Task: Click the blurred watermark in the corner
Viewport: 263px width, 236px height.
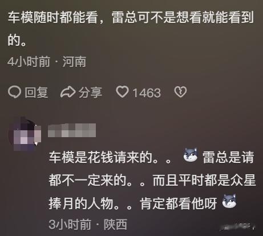Action: click(237, 227)
